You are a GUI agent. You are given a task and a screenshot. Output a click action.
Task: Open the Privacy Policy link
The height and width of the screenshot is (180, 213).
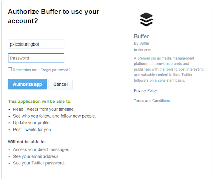pyautogui.click(x=145, y=91)
